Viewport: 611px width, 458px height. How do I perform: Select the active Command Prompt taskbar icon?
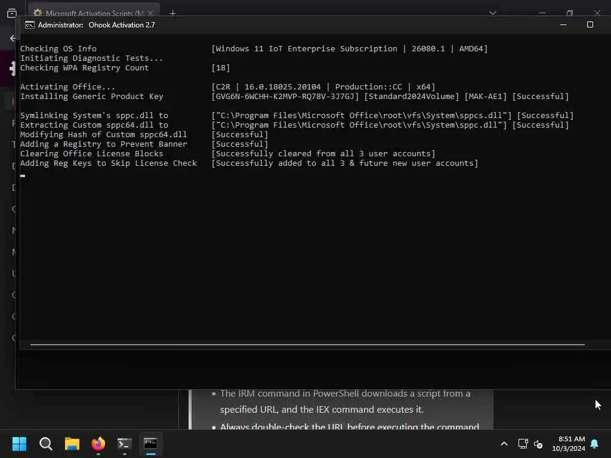pos(150,444)
